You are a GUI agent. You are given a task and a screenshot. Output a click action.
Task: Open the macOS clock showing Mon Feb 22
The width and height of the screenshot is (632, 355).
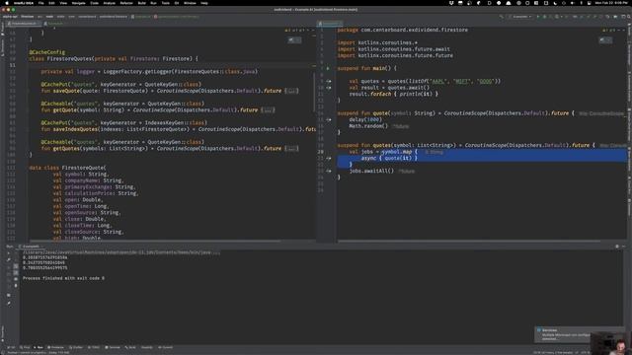coord(611,3)
